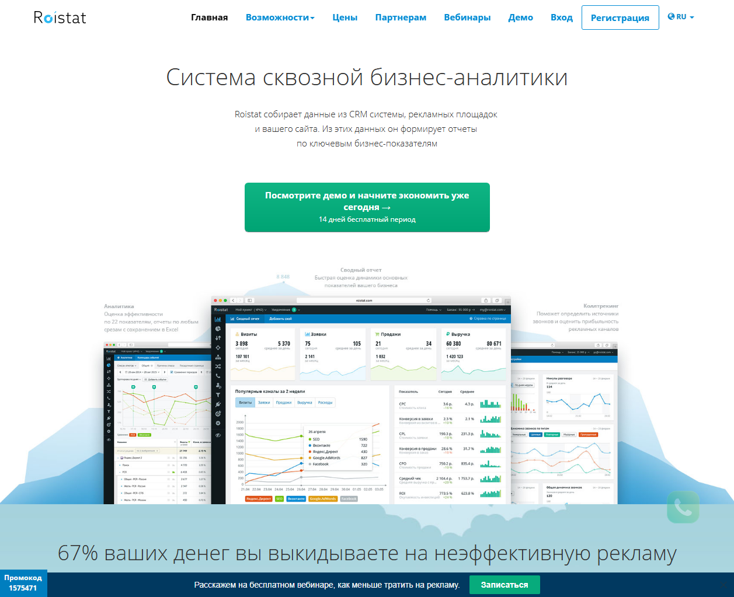Open Мой проект dropdown in center dashboard
The width and height of the screenshot is (734, 597).
[251, 310]
